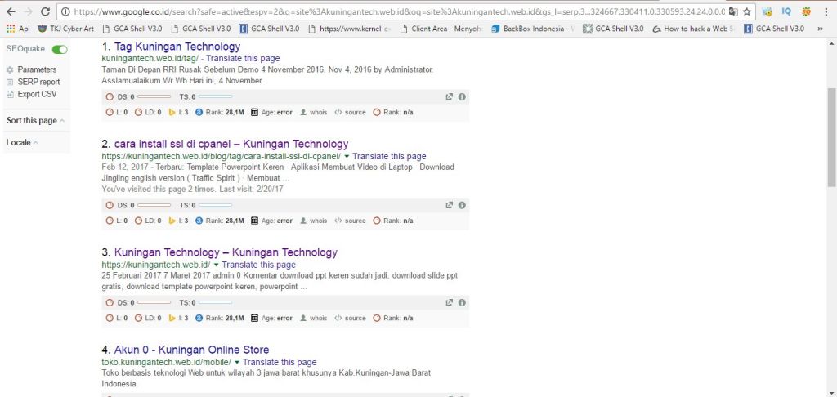837x397 pixels.
Task: Expand the Sort this page section
Action: [36, 121]
